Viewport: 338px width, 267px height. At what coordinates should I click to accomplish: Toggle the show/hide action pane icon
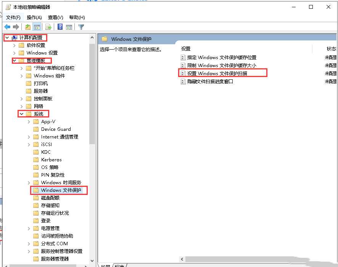pyautogui.click(x=69, y=27)
